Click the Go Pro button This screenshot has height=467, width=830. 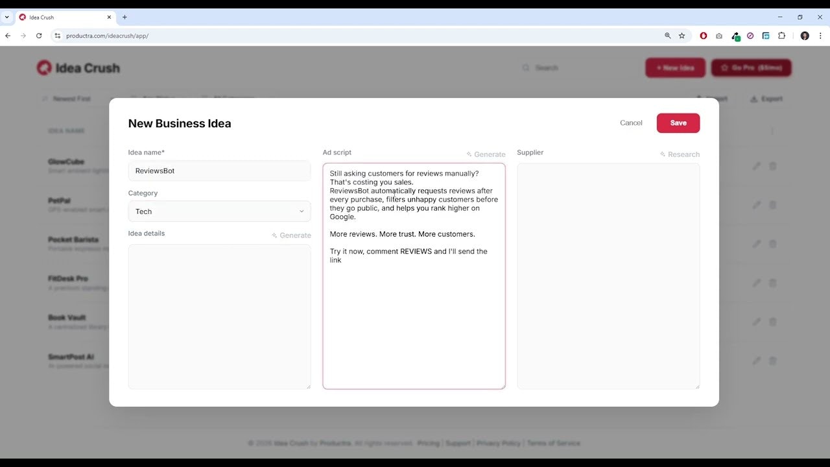pos(751,67)
